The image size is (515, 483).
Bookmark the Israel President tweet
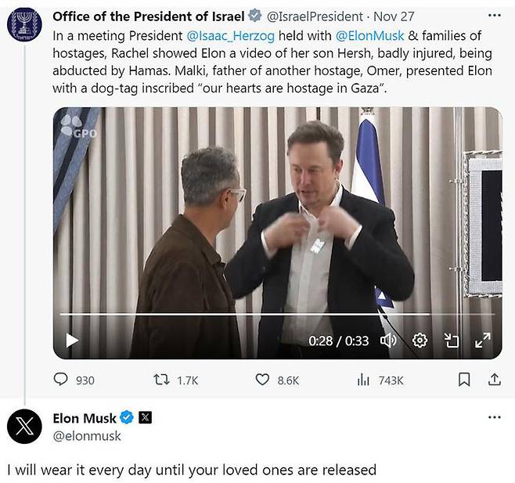tap(464, 380)
